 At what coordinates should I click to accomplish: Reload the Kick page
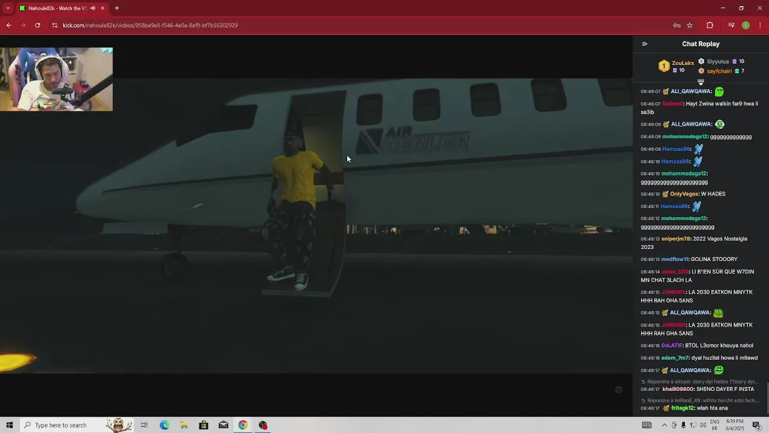coord(37,25)
